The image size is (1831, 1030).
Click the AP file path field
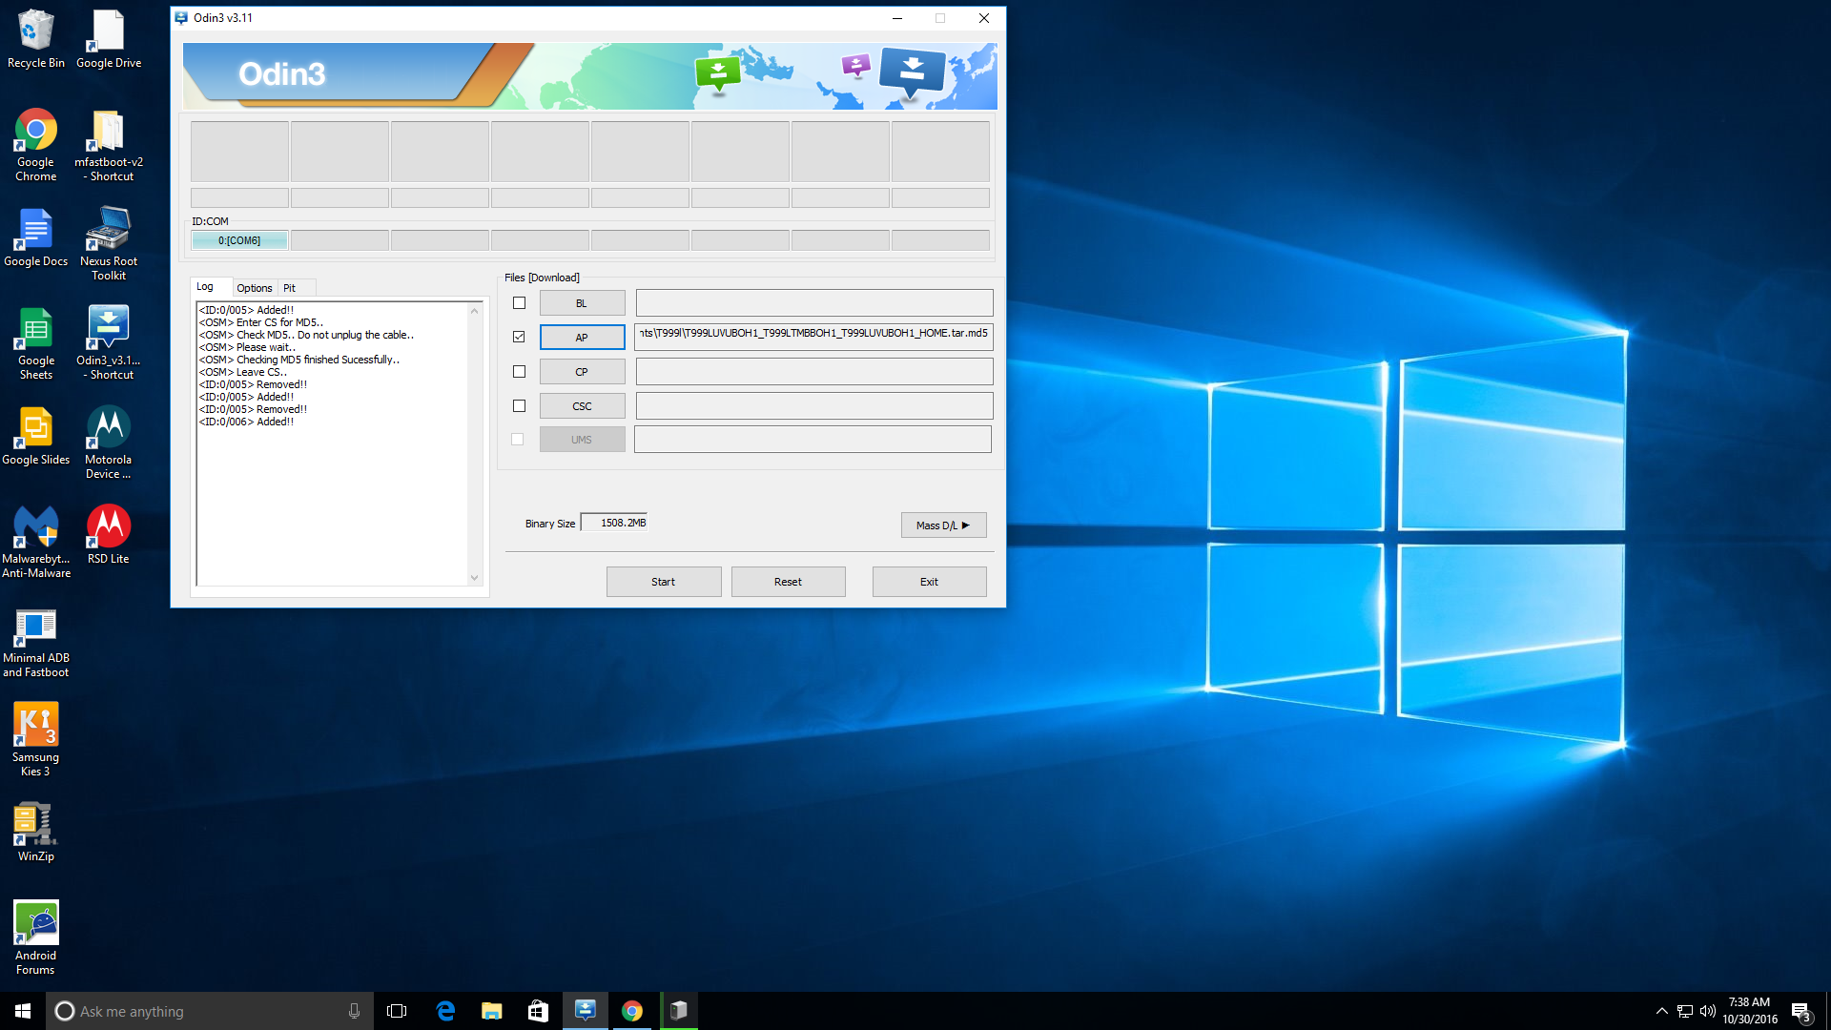pyautogui.click(x=813, y=337)
